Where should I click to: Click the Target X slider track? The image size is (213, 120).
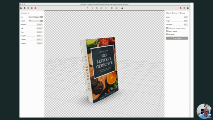31,36
